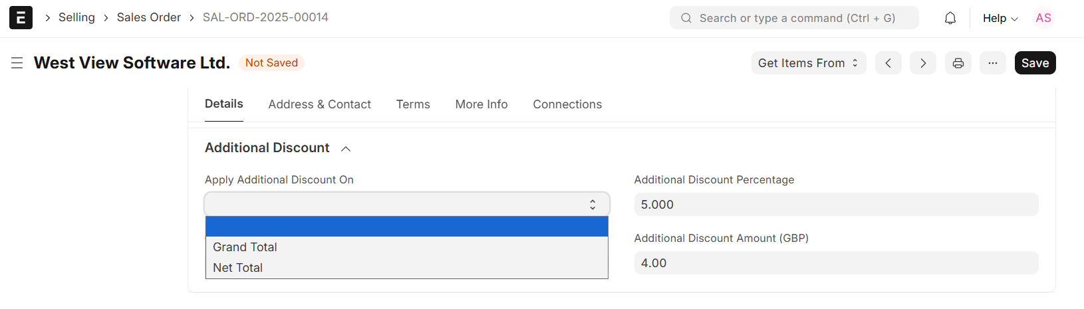Toggle the sidebar hamburger icon
The width and height of the screenshot is (1084, 309).
pyautogui.click(x=17, y=63)
